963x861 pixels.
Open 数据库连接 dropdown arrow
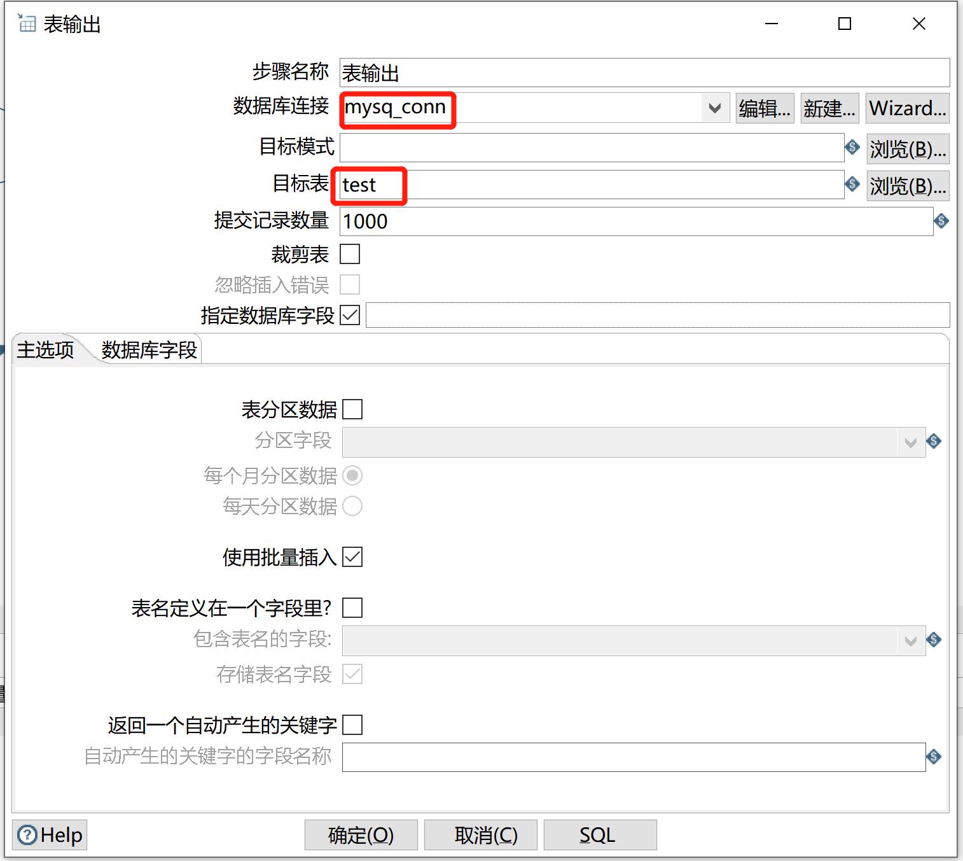pos(715,108)
